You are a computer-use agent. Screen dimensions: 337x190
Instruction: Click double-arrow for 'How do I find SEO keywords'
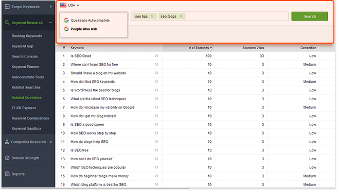click(x=156, y=82)
